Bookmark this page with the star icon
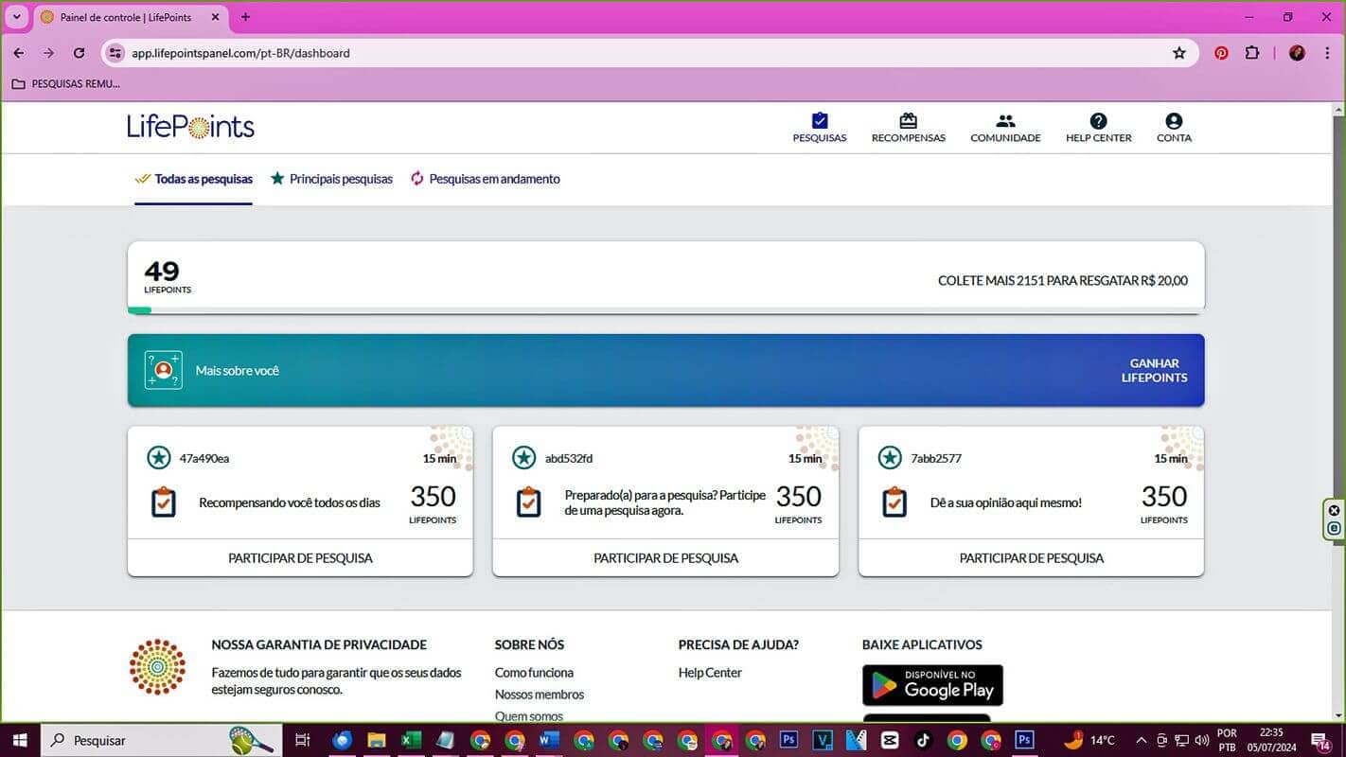Viewport: 1346px width, 757px height. (1179, 53)
